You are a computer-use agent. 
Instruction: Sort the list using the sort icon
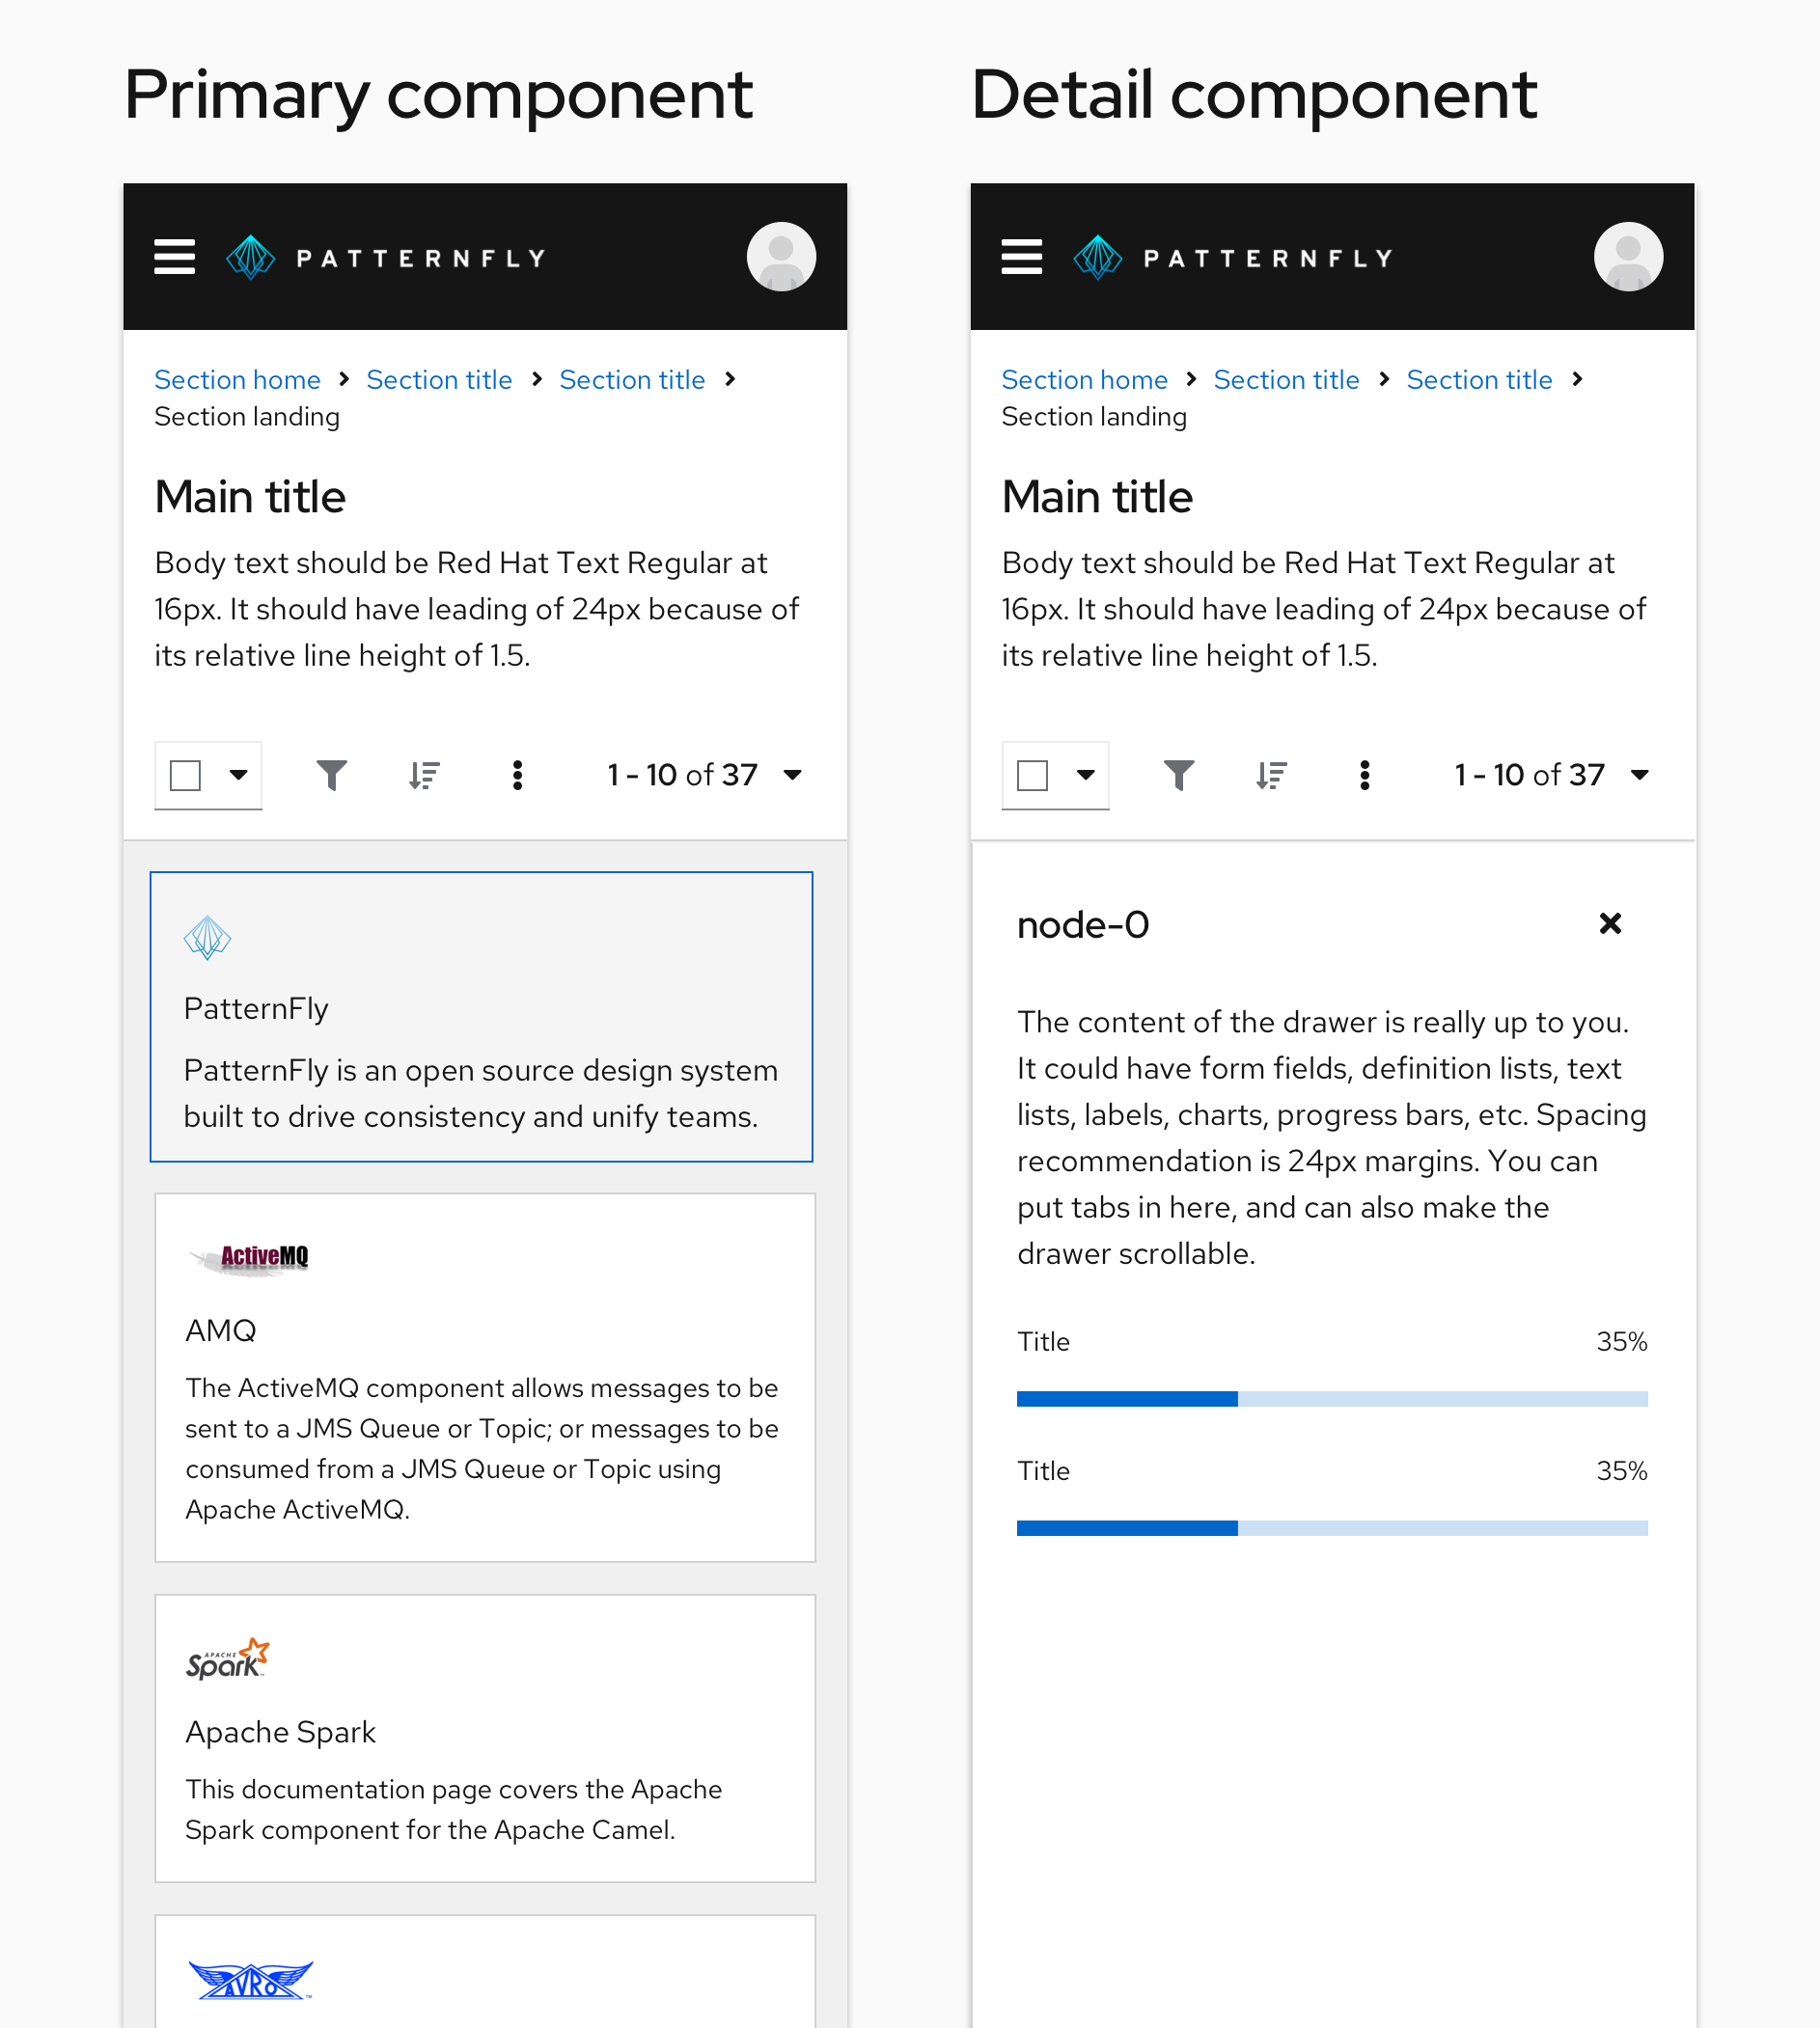point(424,775)
